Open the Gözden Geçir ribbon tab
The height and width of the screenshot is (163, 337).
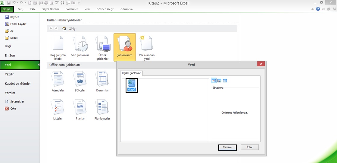105,9
